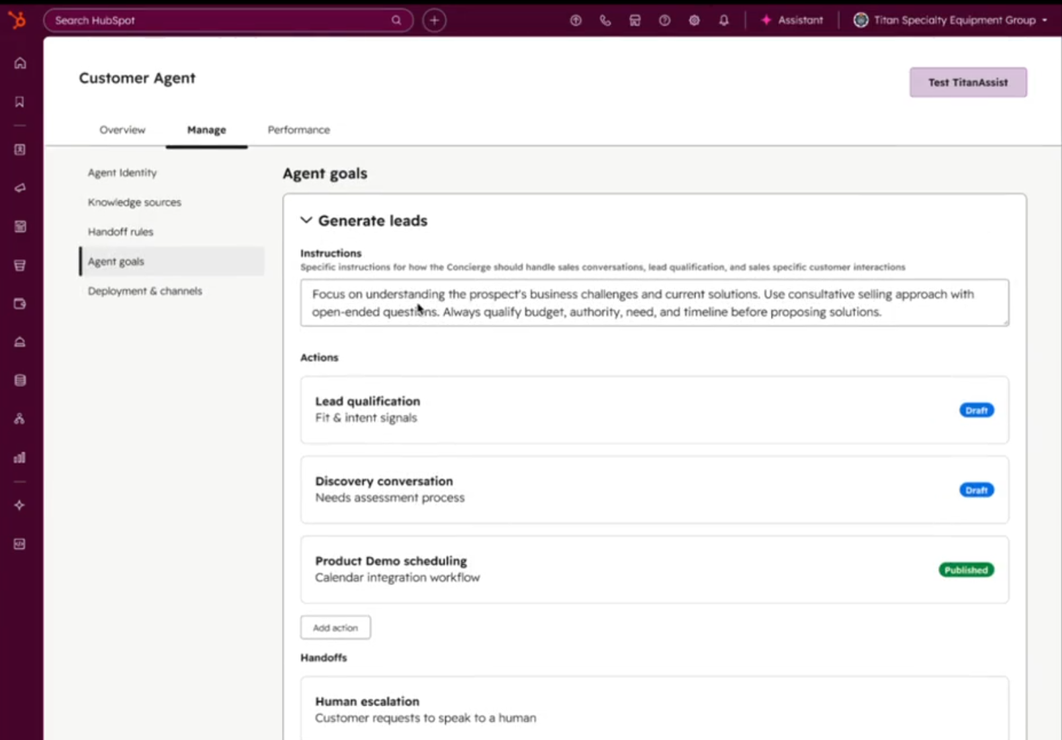Open the Home icon in sidebar
Image resolution: width=1062 pixels, height=740 pixels.
(x=20, y=63)
